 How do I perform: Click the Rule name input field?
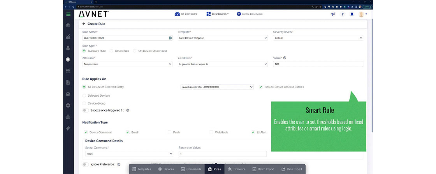(127, 38)
